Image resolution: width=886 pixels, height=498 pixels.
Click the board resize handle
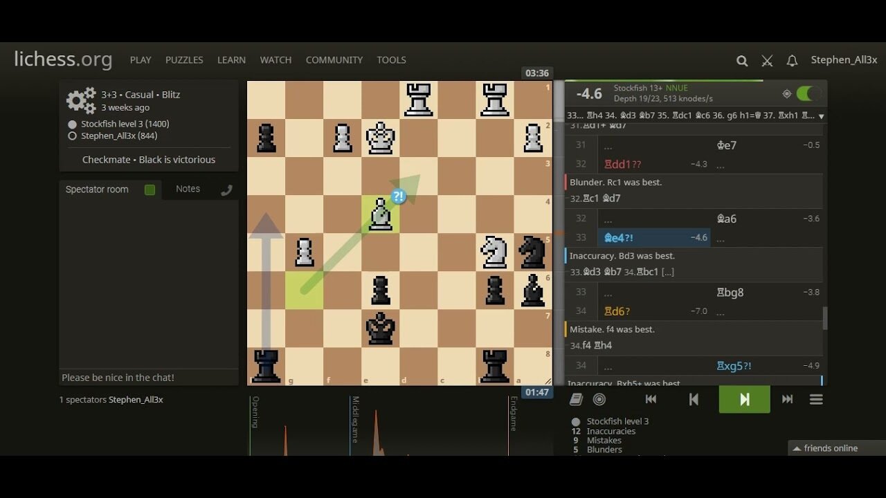coord(547,380)
